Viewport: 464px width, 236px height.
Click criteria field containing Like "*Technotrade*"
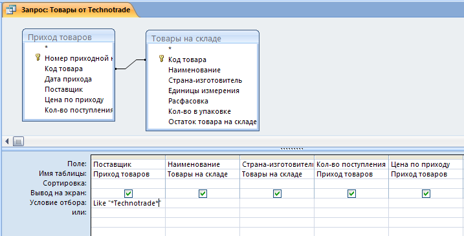coord(128,203)
